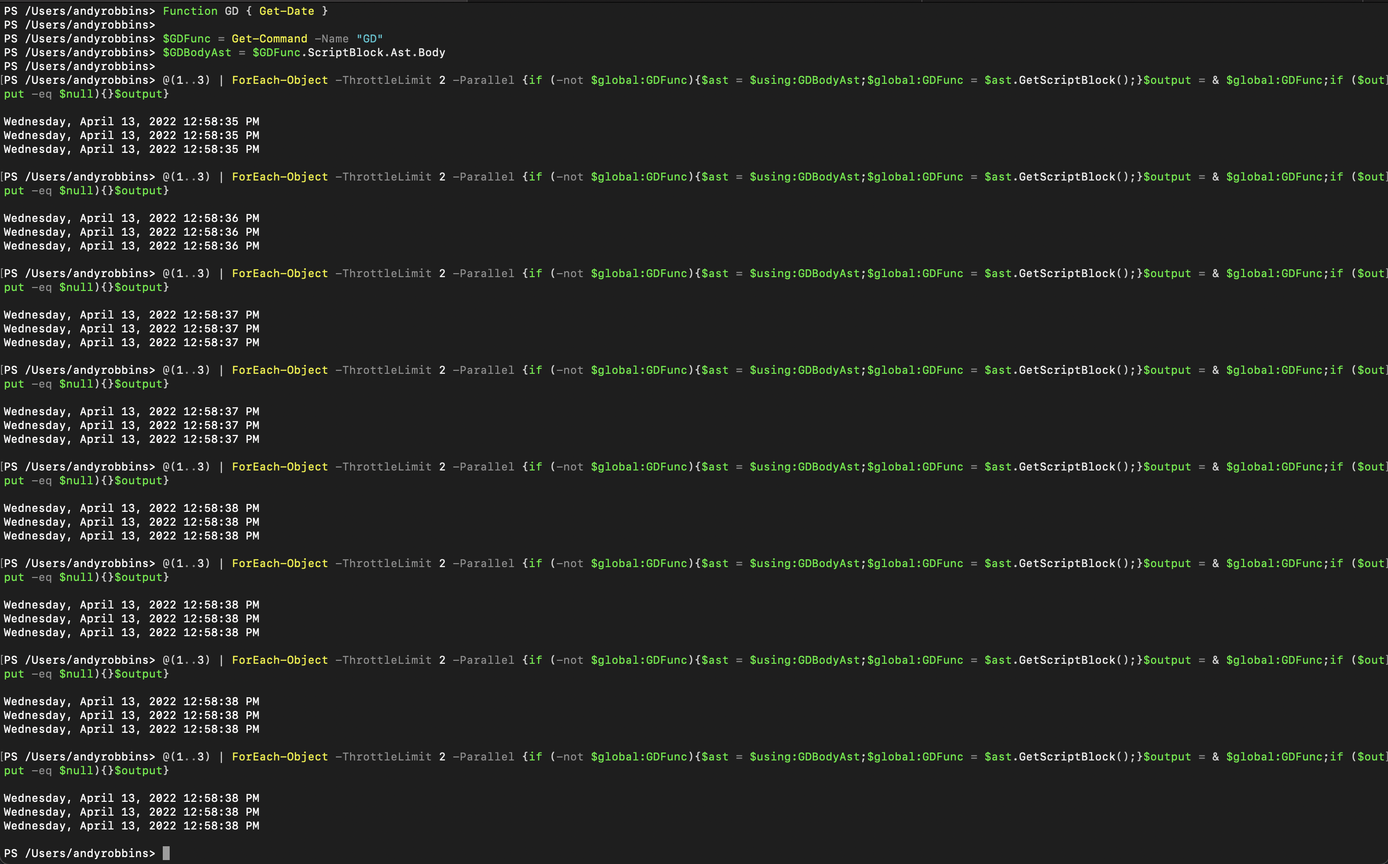
Task: Click the $global:GDFunc variable reference
Action: 640,80
